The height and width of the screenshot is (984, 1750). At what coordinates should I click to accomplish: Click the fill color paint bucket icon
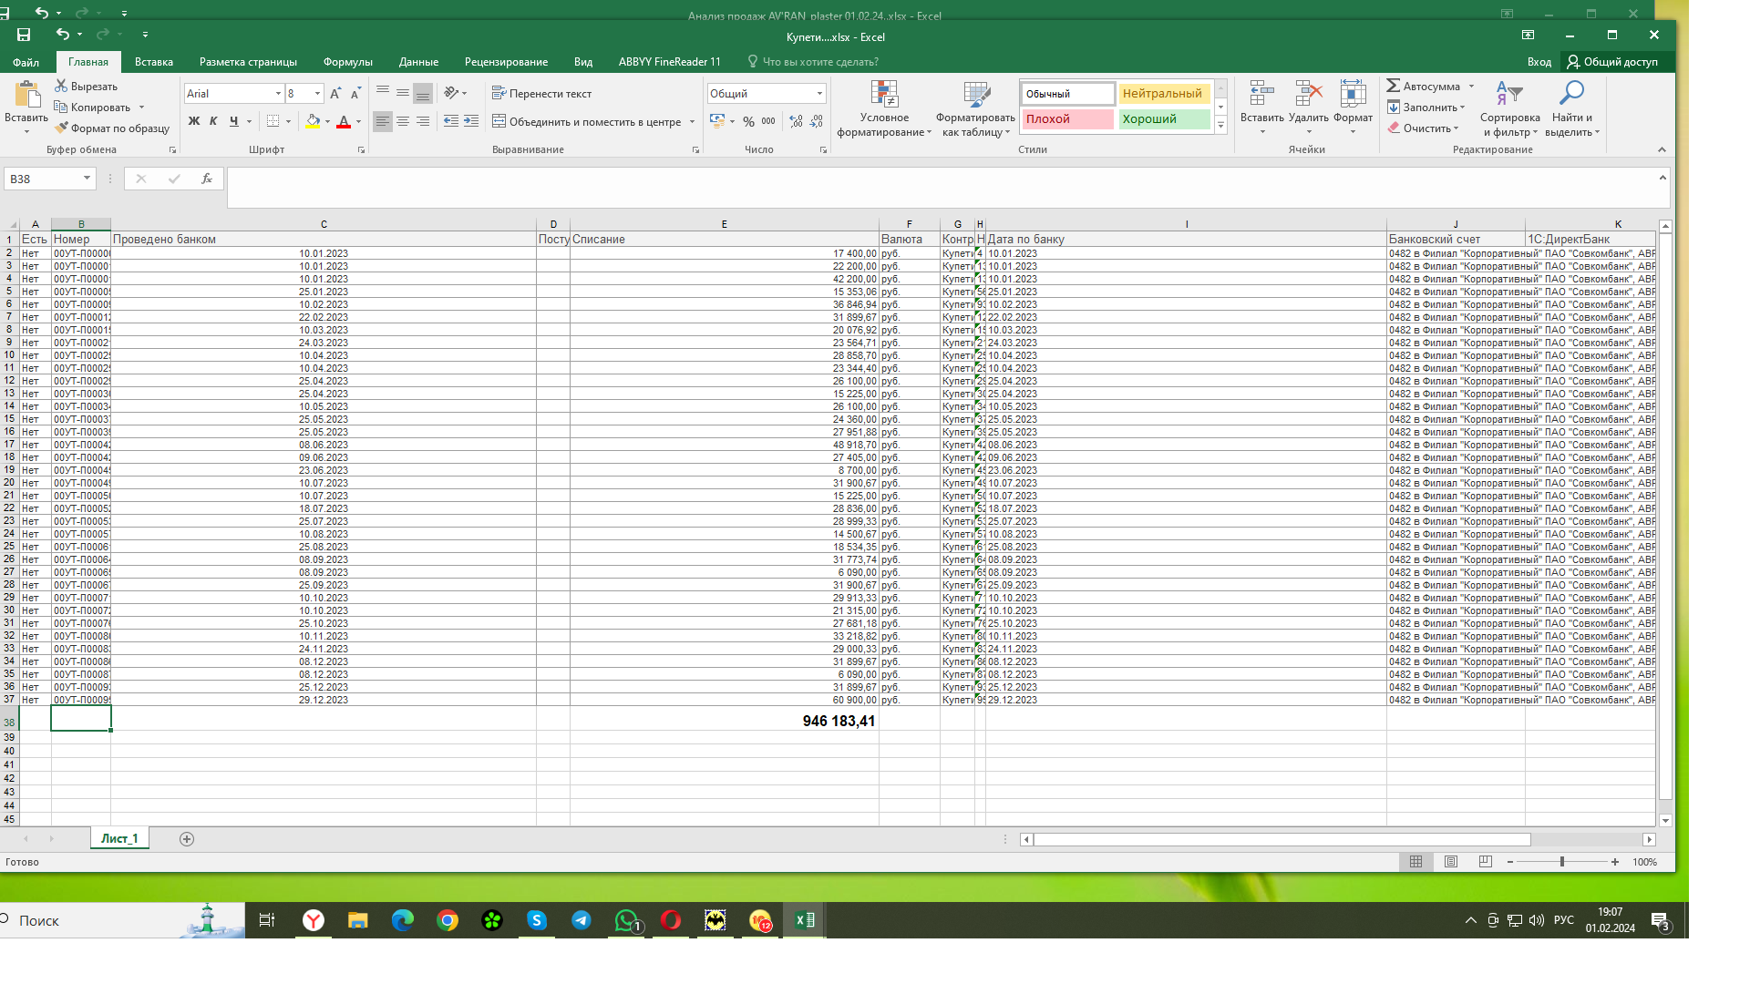click(x=314, y=121)
